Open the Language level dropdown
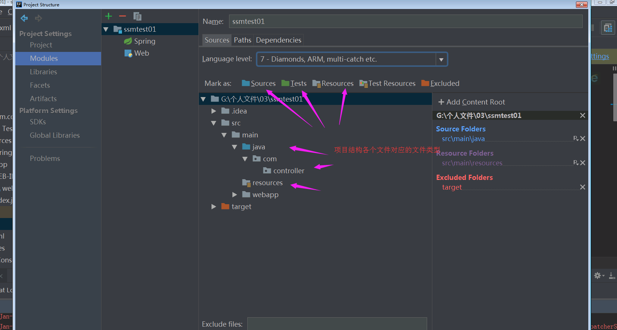The height and width of the screenshot is (330, 617). 441,59
